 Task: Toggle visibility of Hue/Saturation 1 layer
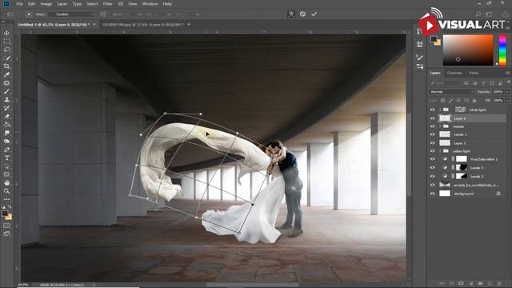tap(432, 159)
